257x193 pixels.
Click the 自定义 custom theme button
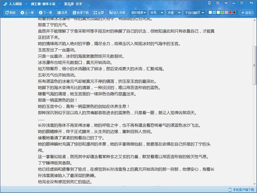point(248,12)
